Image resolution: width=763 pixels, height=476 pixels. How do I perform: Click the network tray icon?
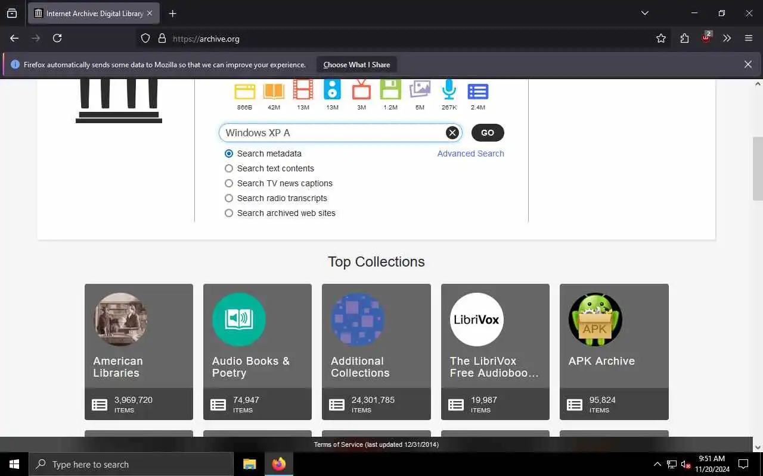(672, 464)
